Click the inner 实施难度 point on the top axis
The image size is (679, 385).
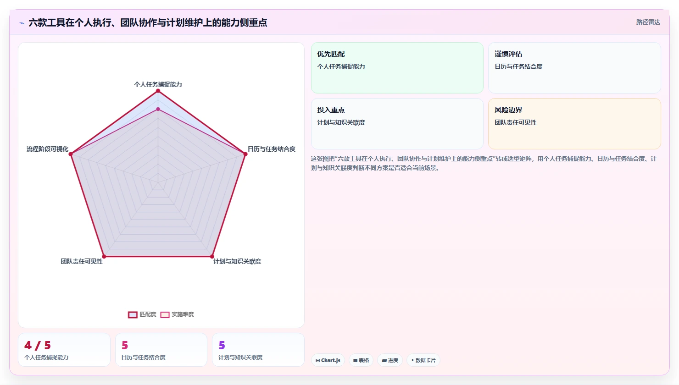(x=158, y=109)
